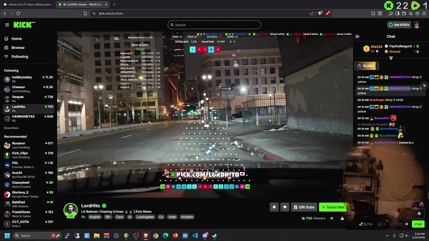The height and width of the screenshot is (241, 429).
Task: Open Steam from taskbar
Action: point(214,236)
